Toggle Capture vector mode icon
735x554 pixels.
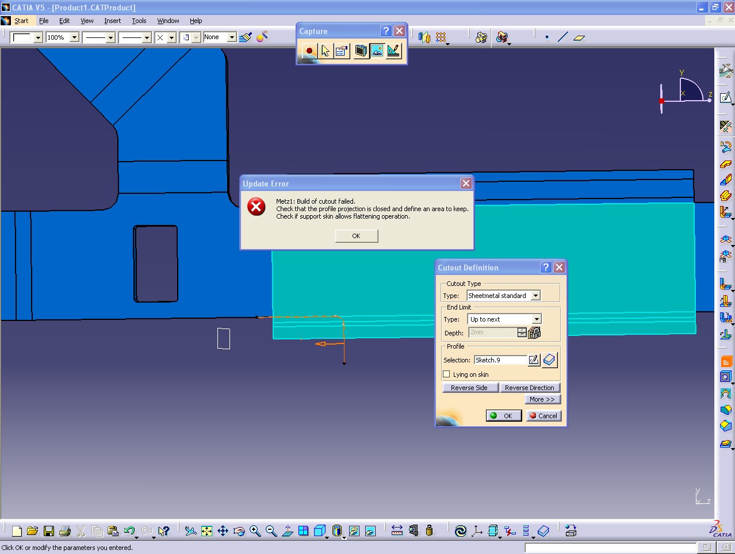(x=393, y=51)
